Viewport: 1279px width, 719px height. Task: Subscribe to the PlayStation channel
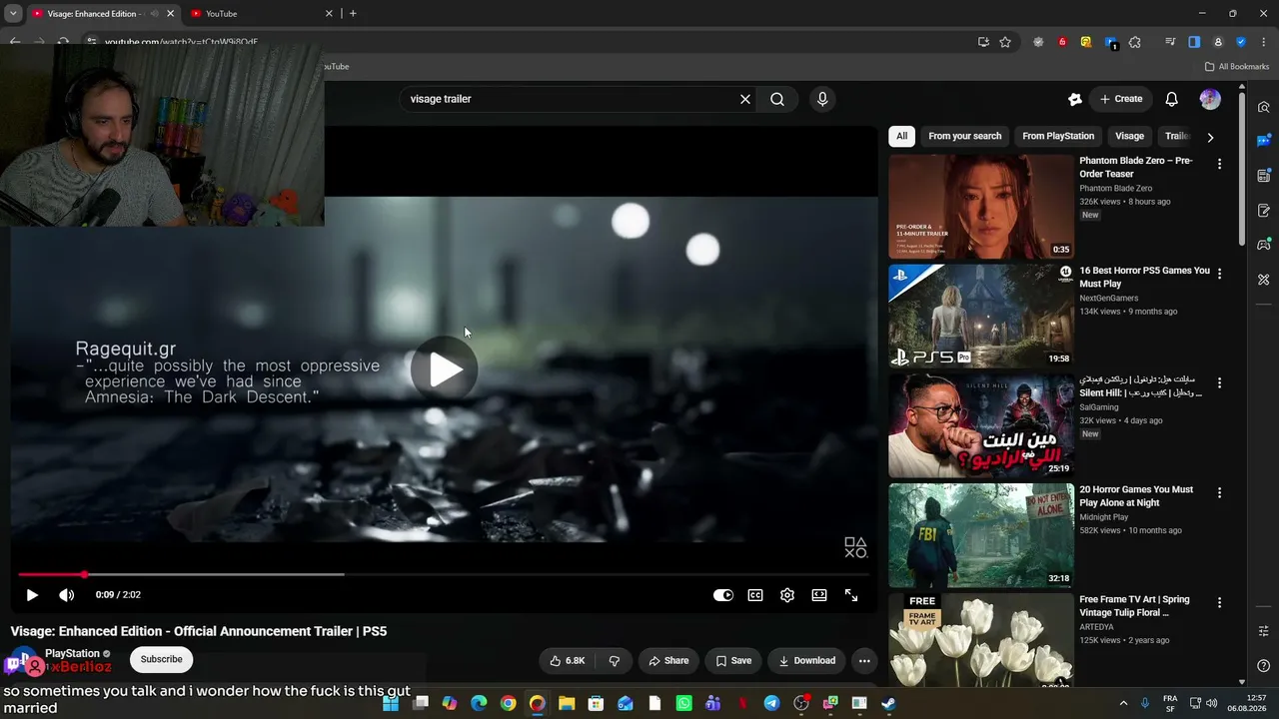[161, 659]
